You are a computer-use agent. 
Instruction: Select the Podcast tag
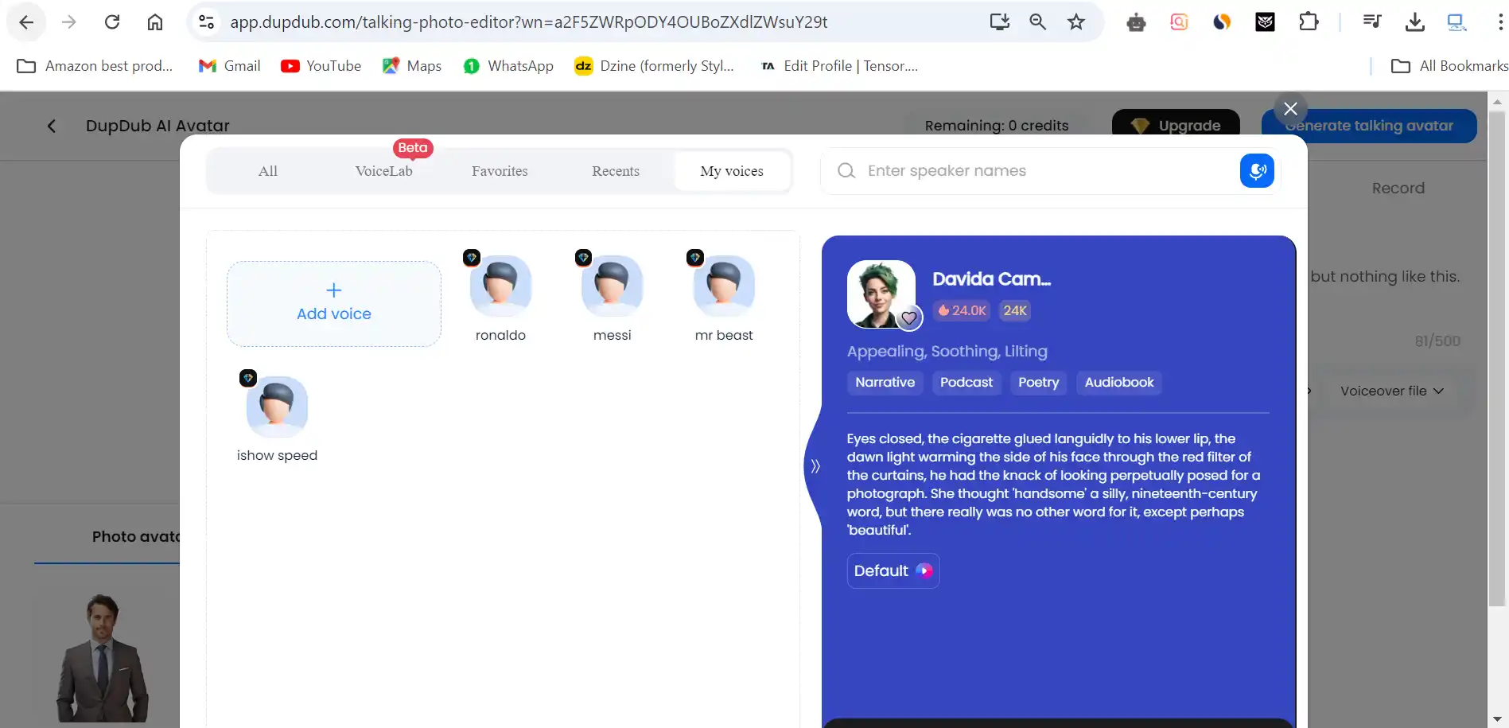click(966, 383)
